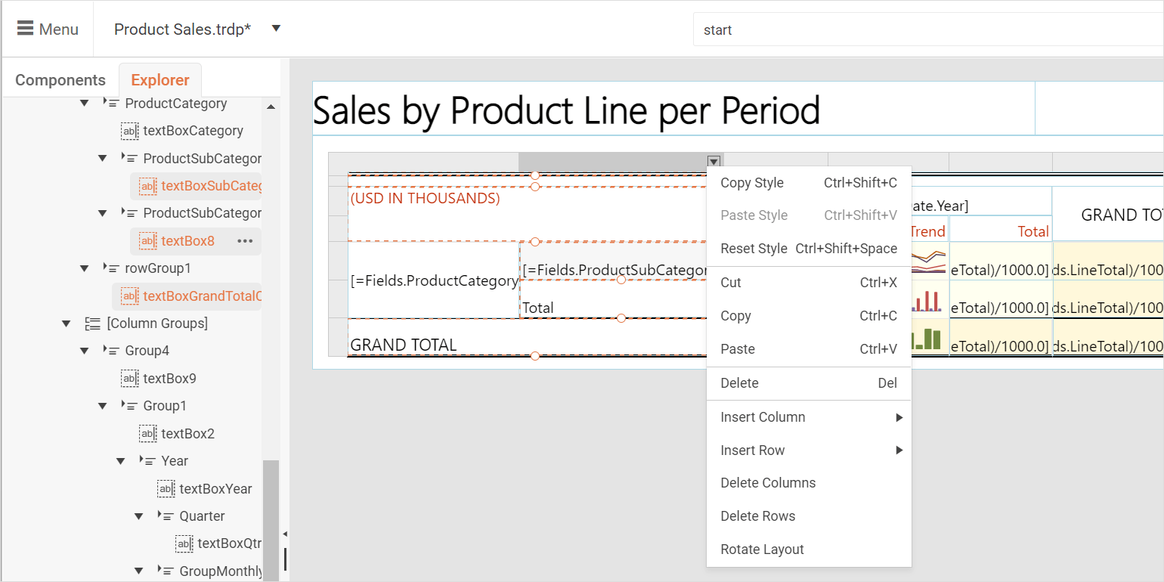
Task: Collapse the Year group node
Action: (x=120, y=461)
